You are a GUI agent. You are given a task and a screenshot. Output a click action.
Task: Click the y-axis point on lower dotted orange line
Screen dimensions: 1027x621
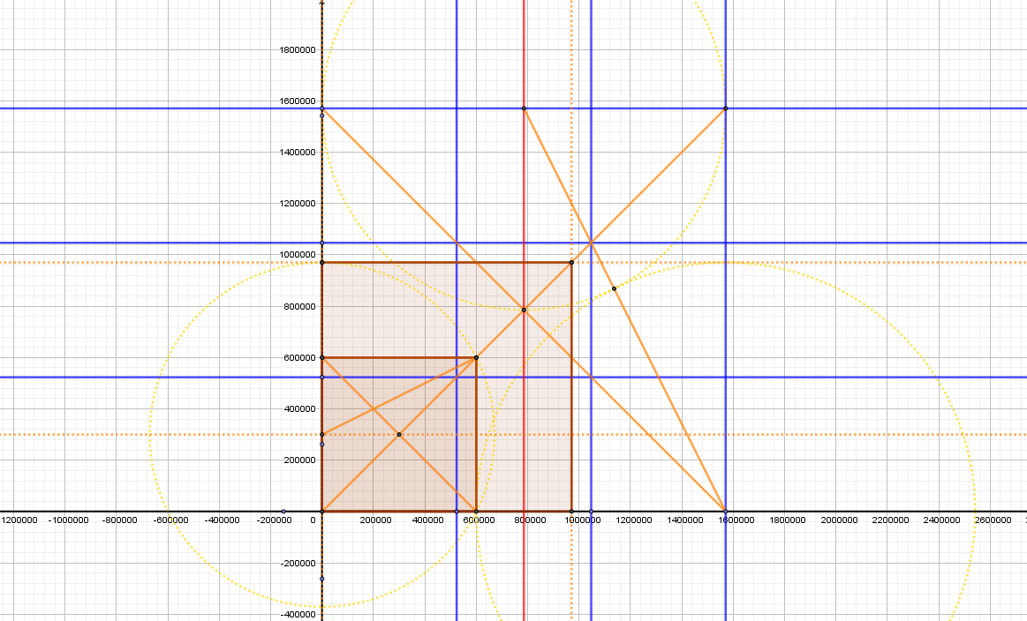coord(322,434)
